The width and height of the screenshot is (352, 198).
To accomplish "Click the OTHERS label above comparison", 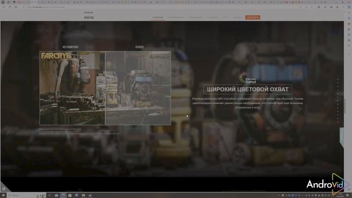I will click(139, 47).
